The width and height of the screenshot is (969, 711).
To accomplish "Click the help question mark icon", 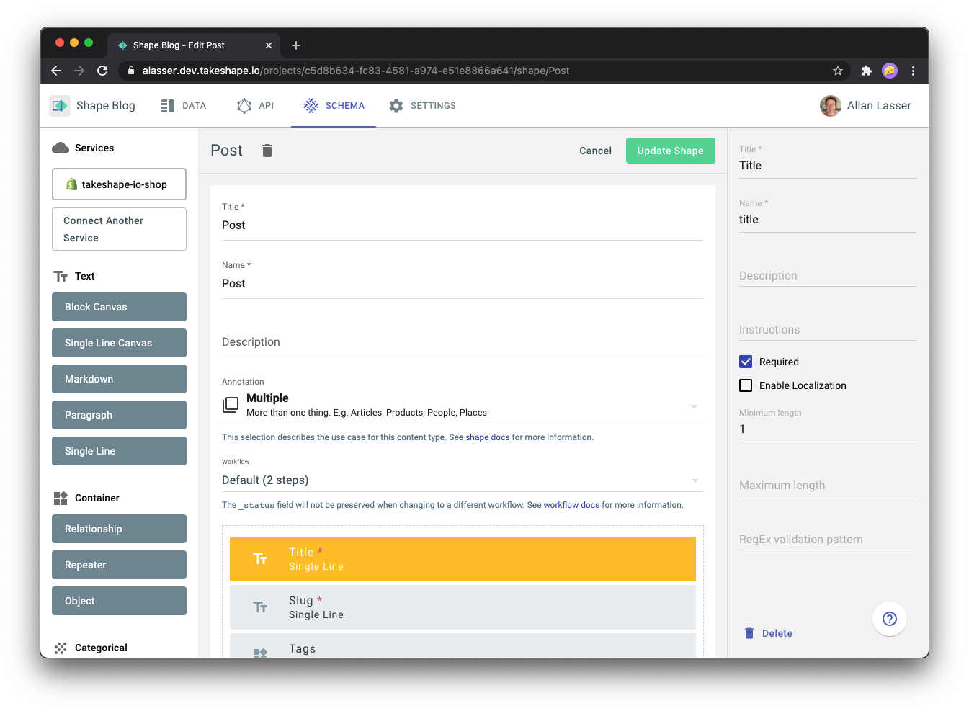I will tap(890, 619).
